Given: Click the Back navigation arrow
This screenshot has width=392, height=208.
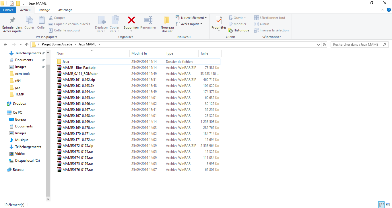Looking at the screenshot, I should (5, 45).
